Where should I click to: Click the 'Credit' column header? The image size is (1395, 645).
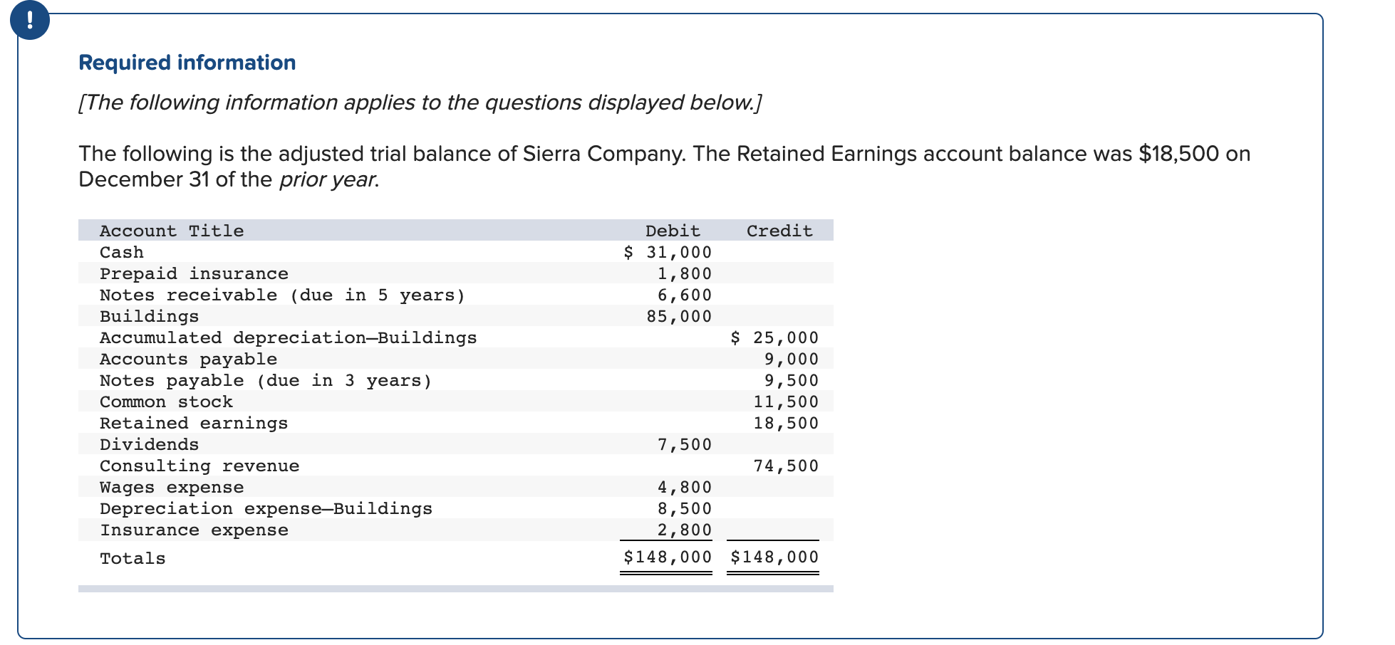pyautogui.click(x=779, y=231)
